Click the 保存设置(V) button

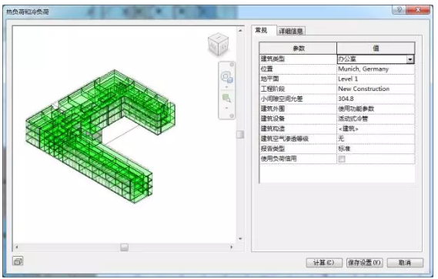pos(365,263)
